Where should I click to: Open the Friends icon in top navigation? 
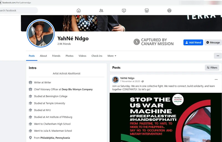[x=101, y=11]
